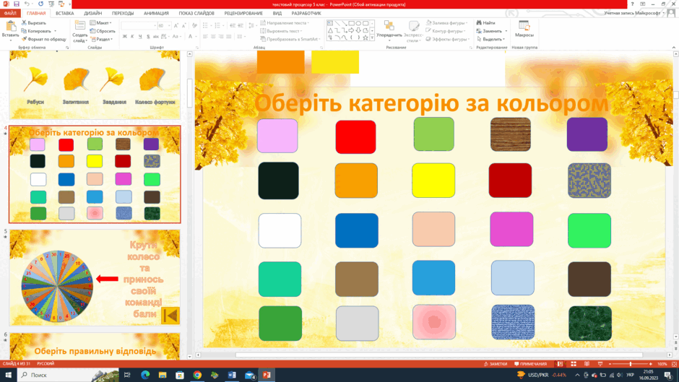679x382 pixels.
Task: Switch to slide sorter view icon
Action: coord(574,364)
